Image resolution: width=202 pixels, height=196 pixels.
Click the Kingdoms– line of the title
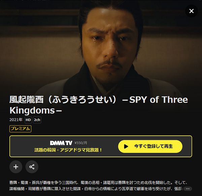(36, 110)
